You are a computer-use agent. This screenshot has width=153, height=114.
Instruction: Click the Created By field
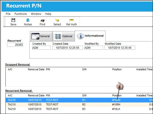pyautogui.click(x=41, y=48)
